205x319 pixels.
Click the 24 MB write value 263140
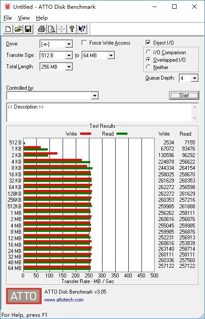click(x=166, y=249)
